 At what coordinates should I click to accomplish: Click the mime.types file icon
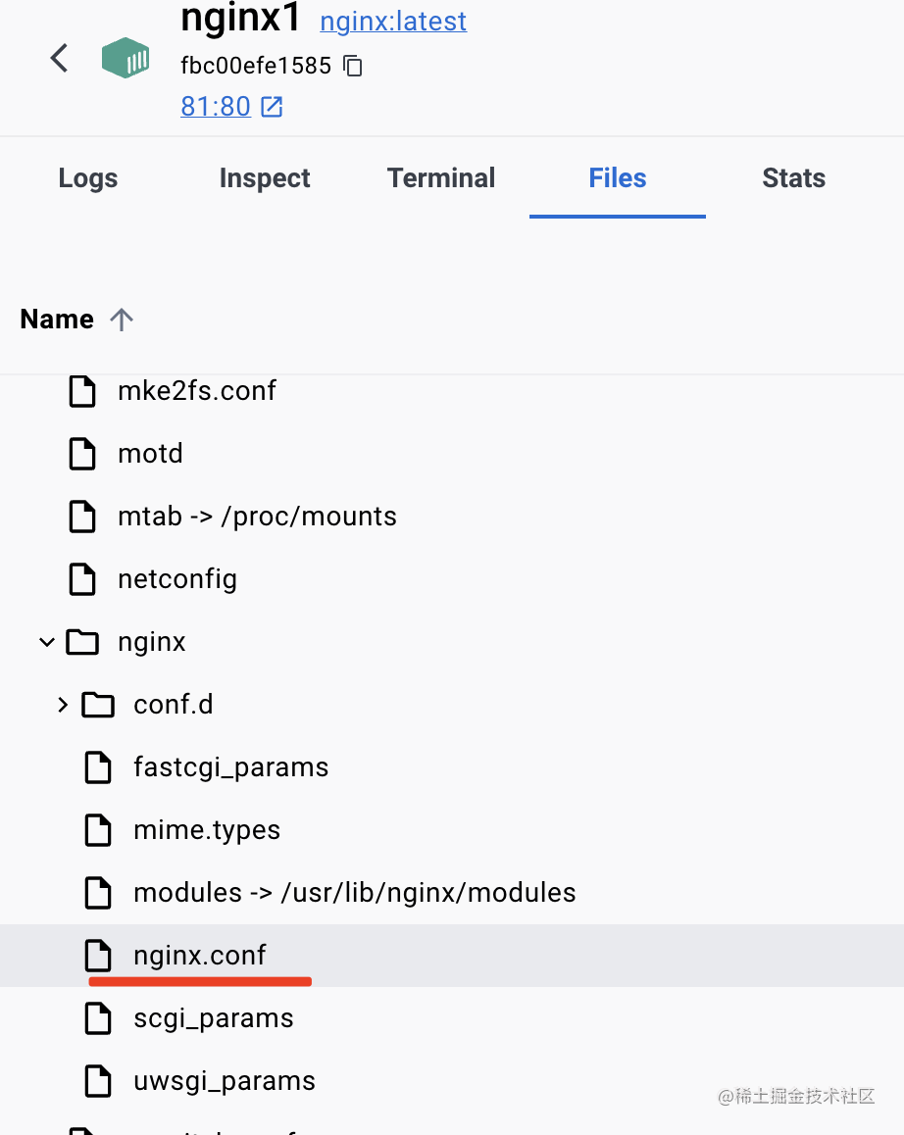[x=98, y=830]
